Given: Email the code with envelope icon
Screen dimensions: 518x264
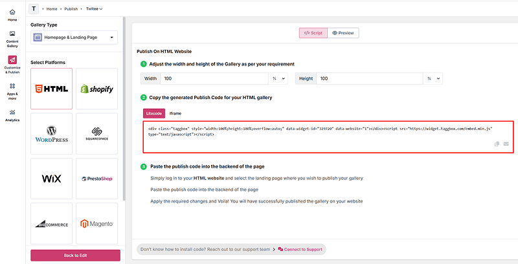Looking at the screenshot, I should [506, 144].
